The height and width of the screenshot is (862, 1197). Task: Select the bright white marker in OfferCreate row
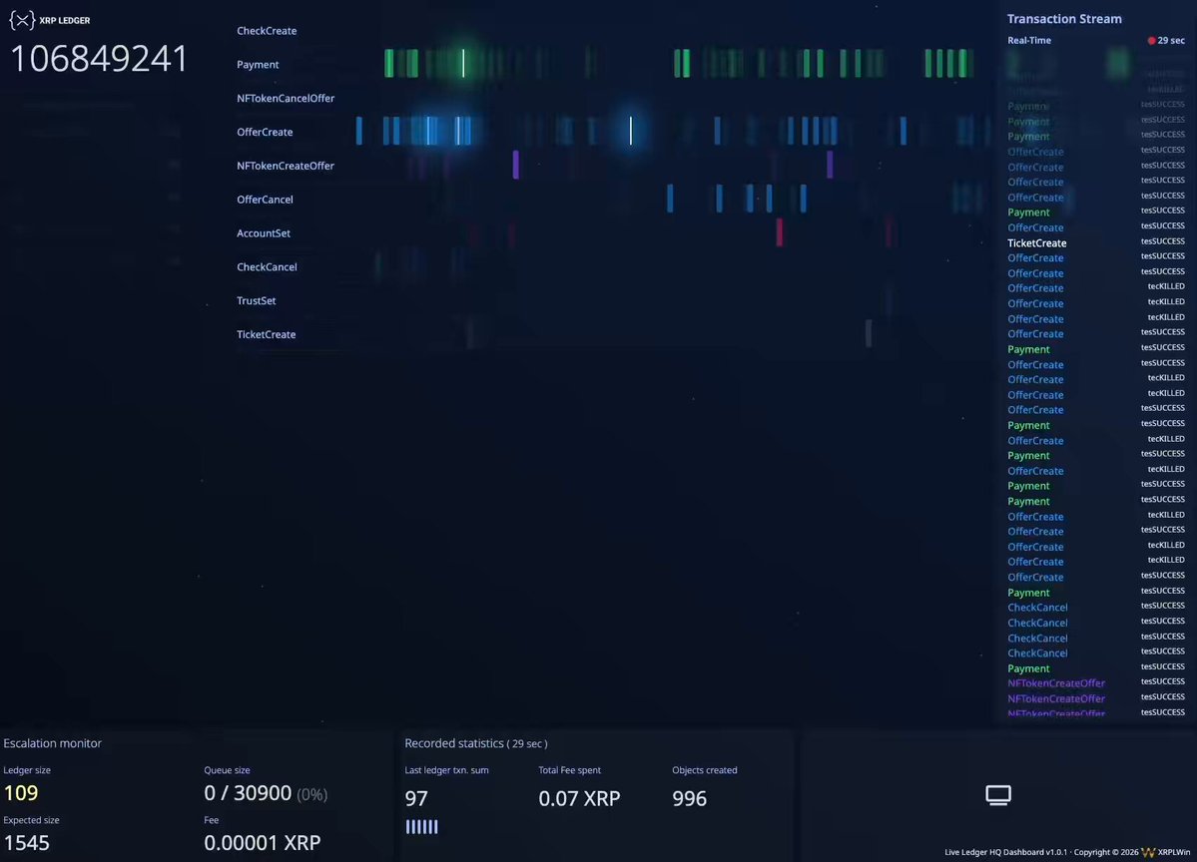click(x=631, y=131)
